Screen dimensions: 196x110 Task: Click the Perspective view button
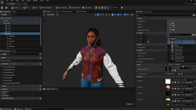(x=51, y=15)
